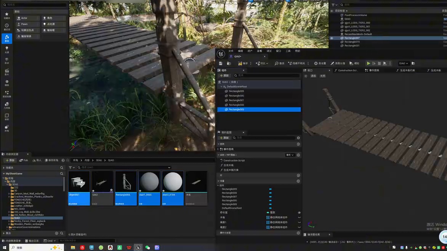
Task: Click 添加 (Add) button in Components panel
Action: [224, 75]
